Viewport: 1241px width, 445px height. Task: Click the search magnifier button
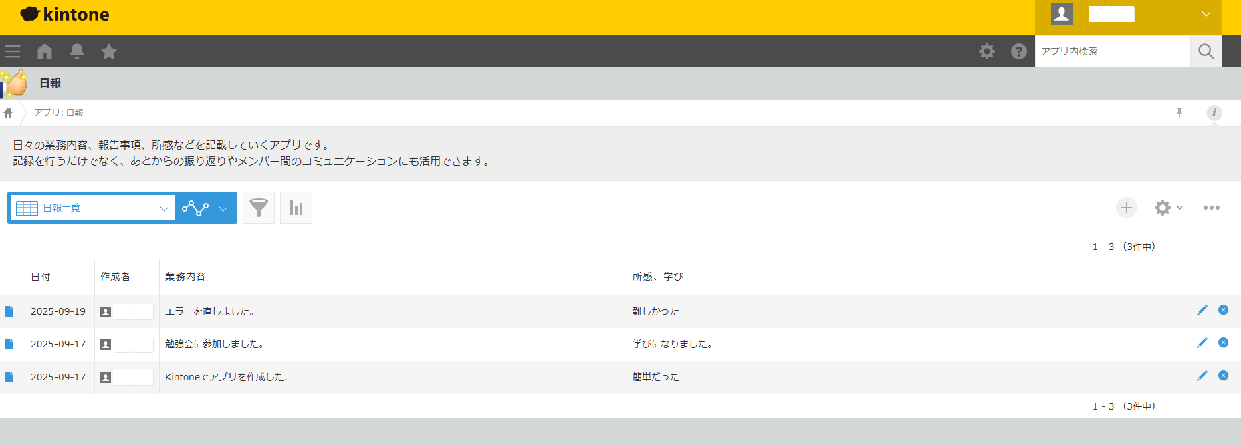tap(1206, 51)
